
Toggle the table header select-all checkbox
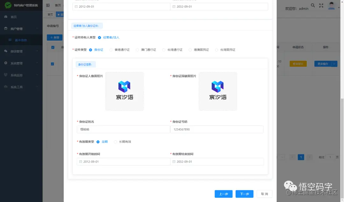[53, 47]
